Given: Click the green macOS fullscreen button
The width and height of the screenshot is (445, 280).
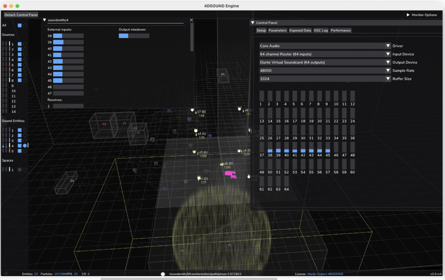Looking at the screenshot, I should (17, 6).
